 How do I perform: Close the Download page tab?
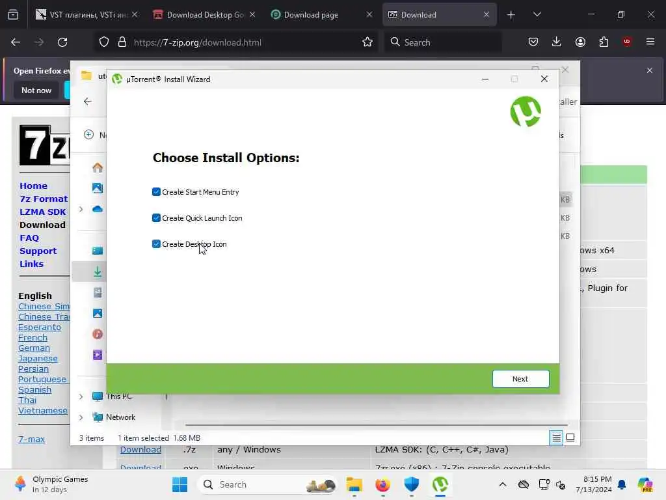point(369,15)
